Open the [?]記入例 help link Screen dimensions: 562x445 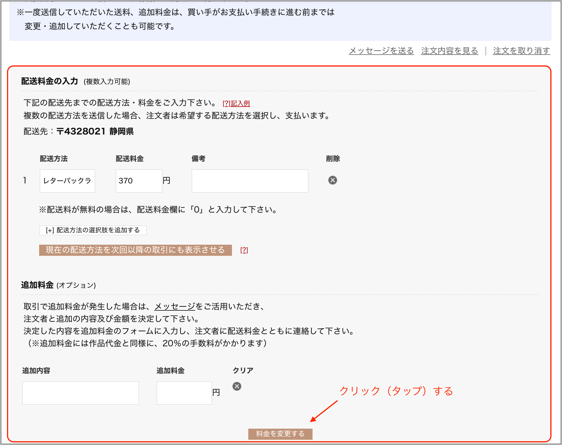(x=236, y=103)
